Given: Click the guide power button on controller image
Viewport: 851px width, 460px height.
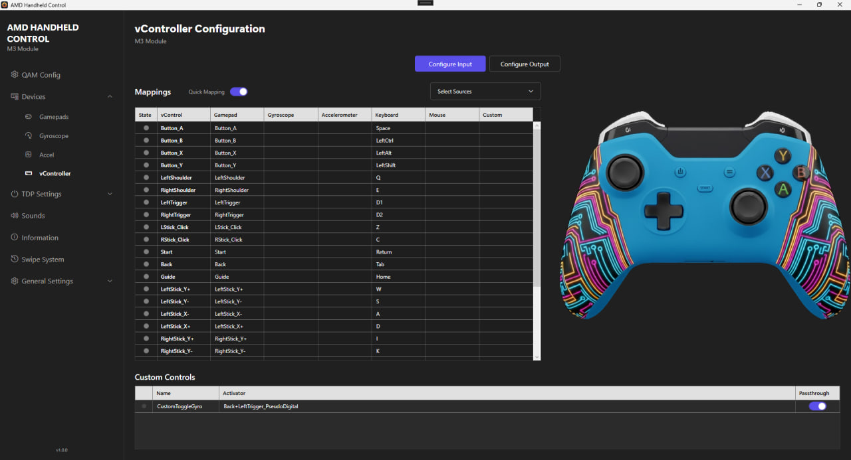Looking at the screenshot, I should coord(680,173).
